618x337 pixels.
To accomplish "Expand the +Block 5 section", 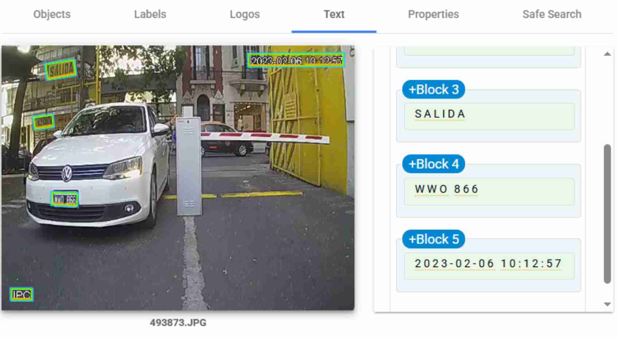I will click(433, 239).
